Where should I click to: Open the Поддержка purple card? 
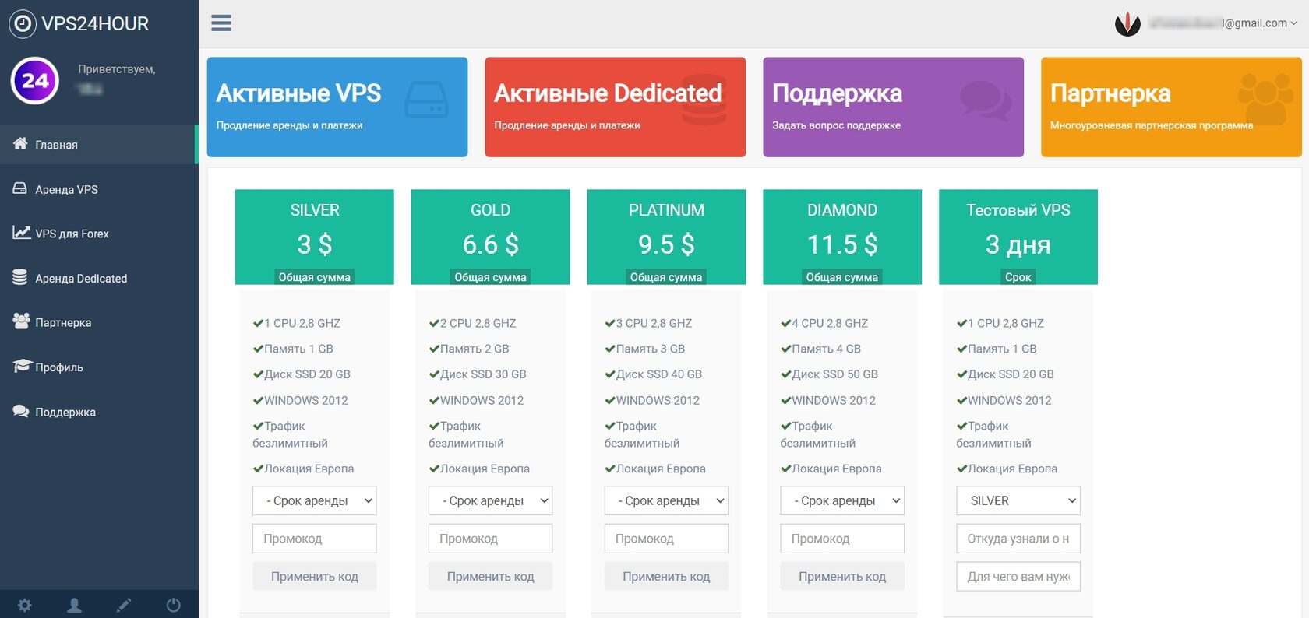tap(894, 107)
